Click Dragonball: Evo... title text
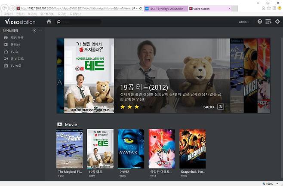Viewport: 283px width, 186px height. [193, 172]
